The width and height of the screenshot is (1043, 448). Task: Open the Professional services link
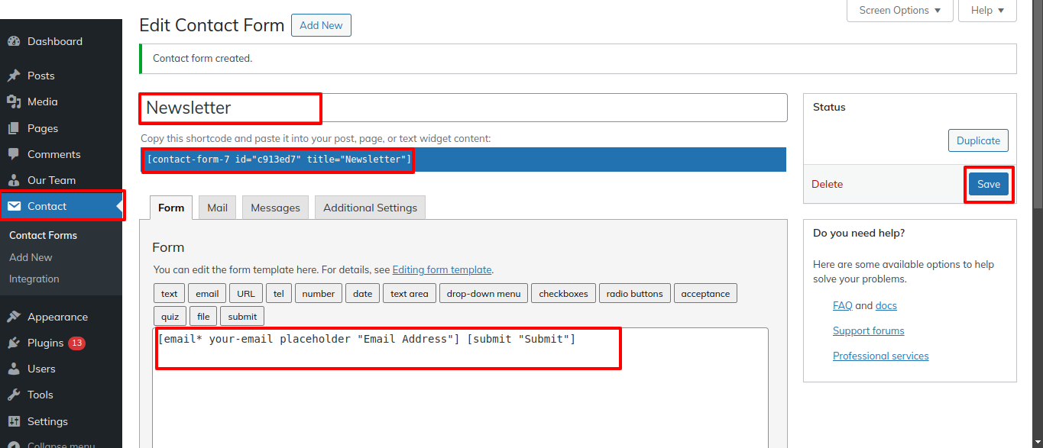coord(881,356)
